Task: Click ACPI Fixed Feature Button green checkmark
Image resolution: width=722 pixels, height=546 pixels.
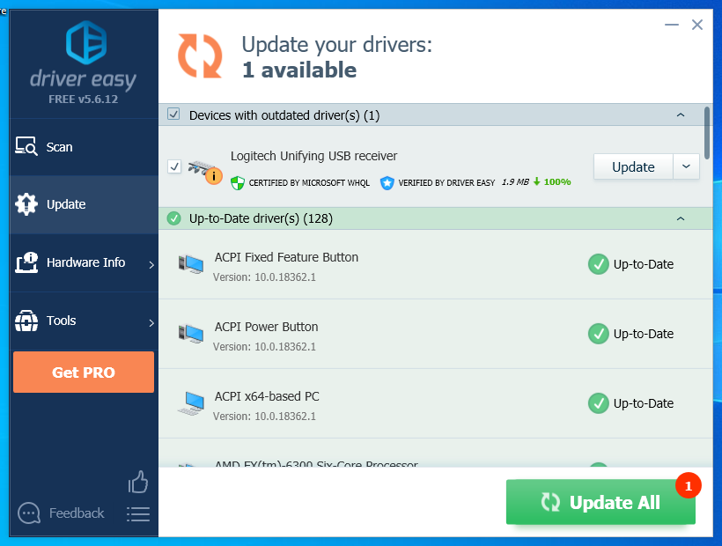Action: [x=598, y=264]
